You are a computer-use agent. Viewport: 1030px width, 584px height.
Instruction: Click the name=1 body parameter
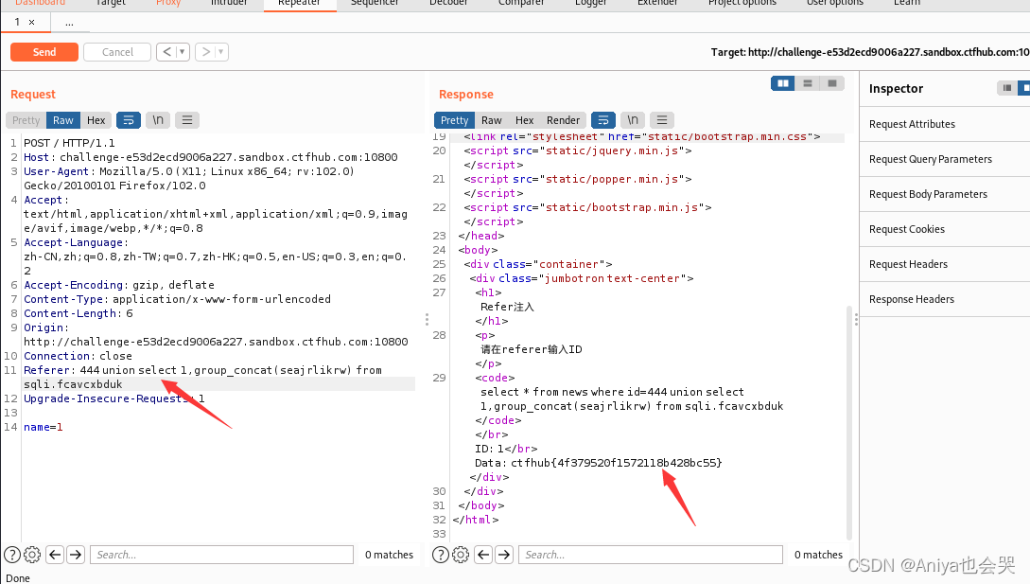(x=44, y=428)
